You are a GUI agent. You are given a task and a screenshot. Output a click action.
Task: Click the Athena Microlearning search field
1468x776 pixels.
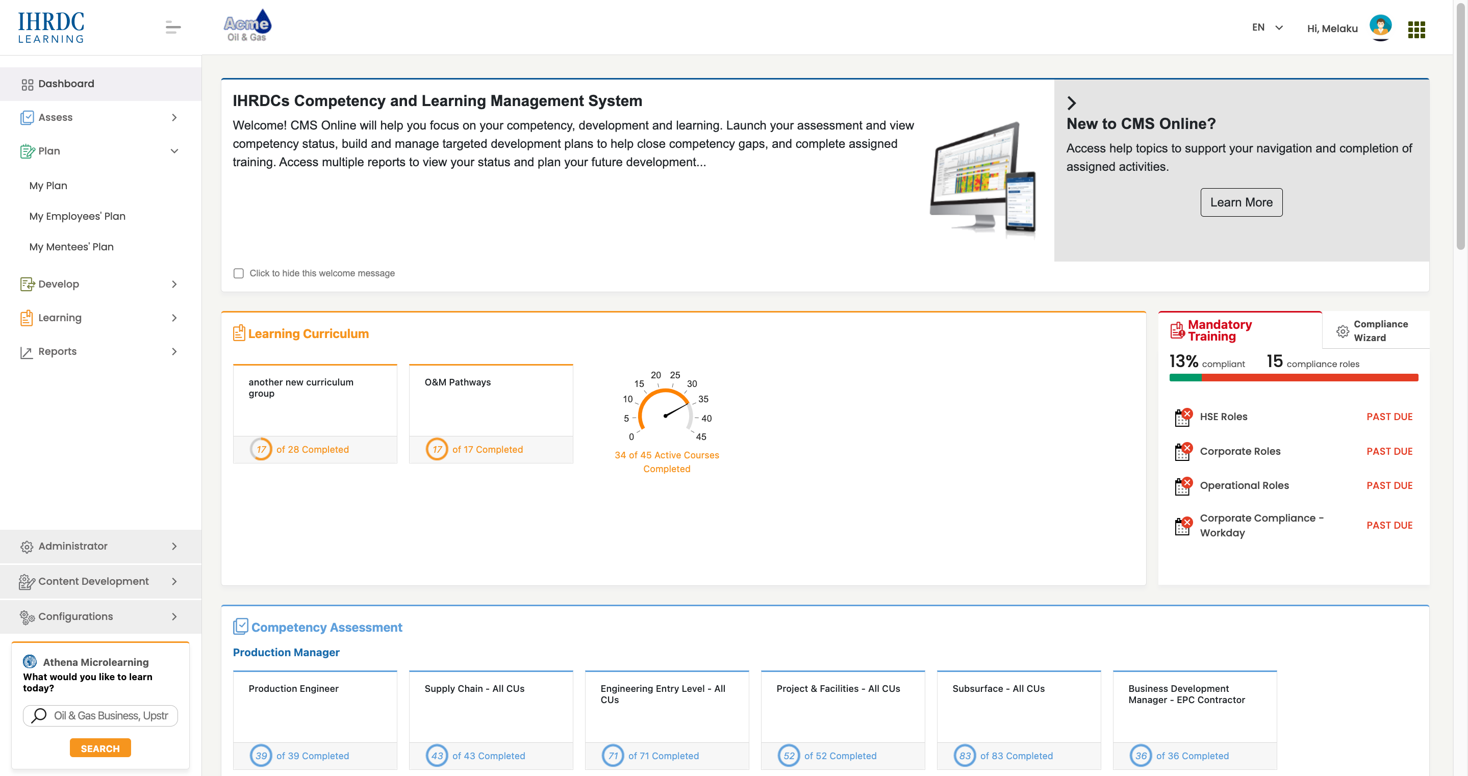click(100, 716)
